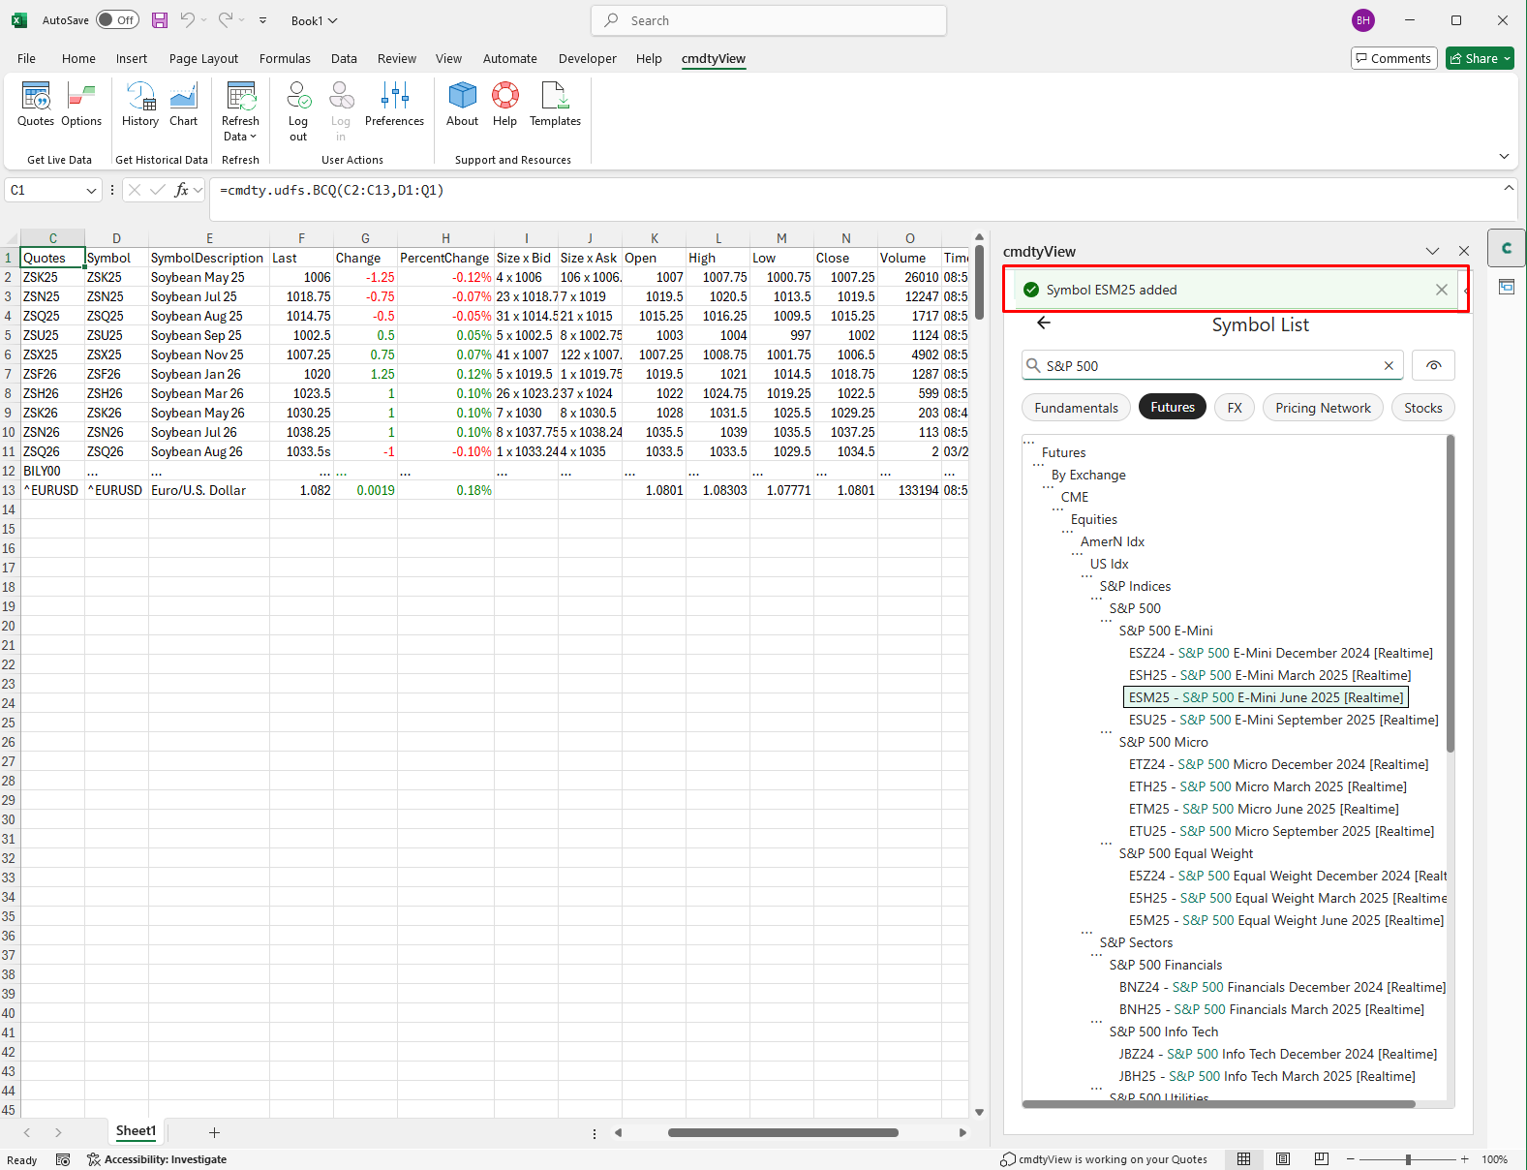
Task: Click the Insert Function fx icon
Action: point(181,191)
